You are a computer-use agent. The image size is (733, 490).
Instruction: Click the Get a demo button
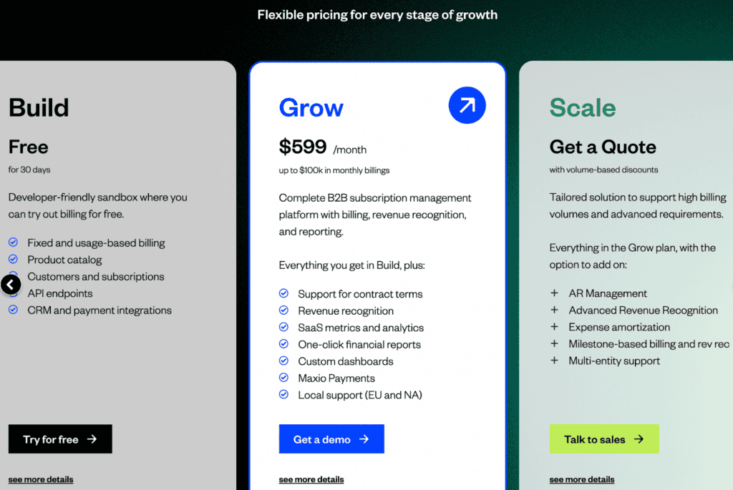331,439
